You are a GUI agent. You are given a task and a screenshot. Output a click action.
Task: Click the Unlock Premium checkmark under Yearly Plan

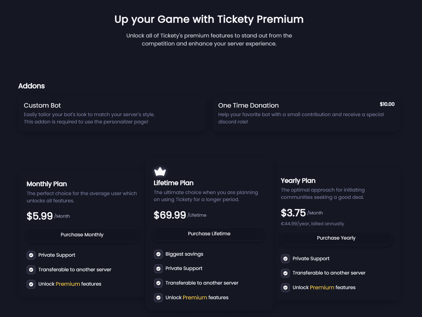point(285,287)
